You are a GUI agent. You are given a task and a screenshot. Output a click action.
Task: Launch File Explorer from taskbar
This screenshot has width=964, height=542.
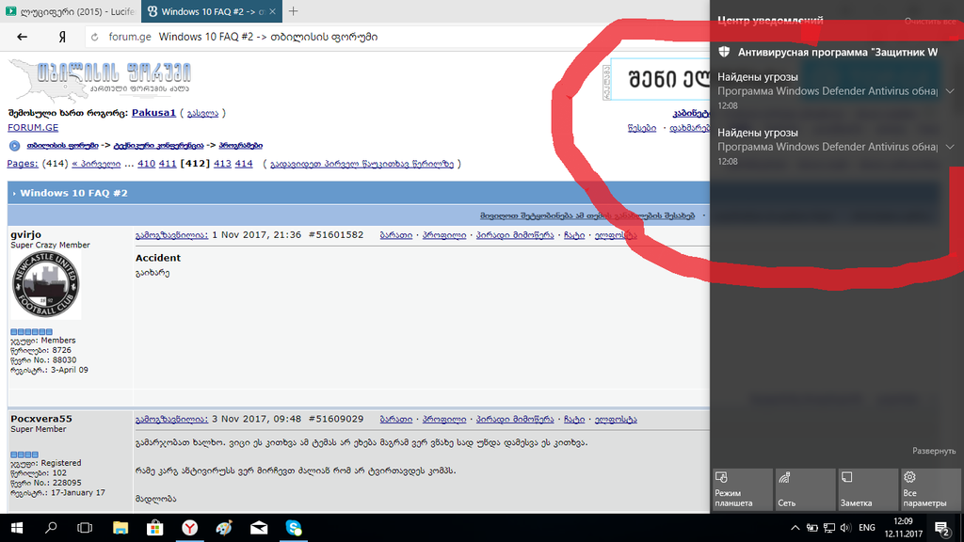coord(120,528)
